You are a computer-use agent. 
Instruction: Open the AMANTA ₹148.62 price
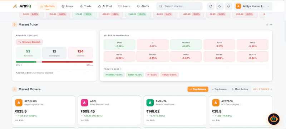tap(153, 111)
